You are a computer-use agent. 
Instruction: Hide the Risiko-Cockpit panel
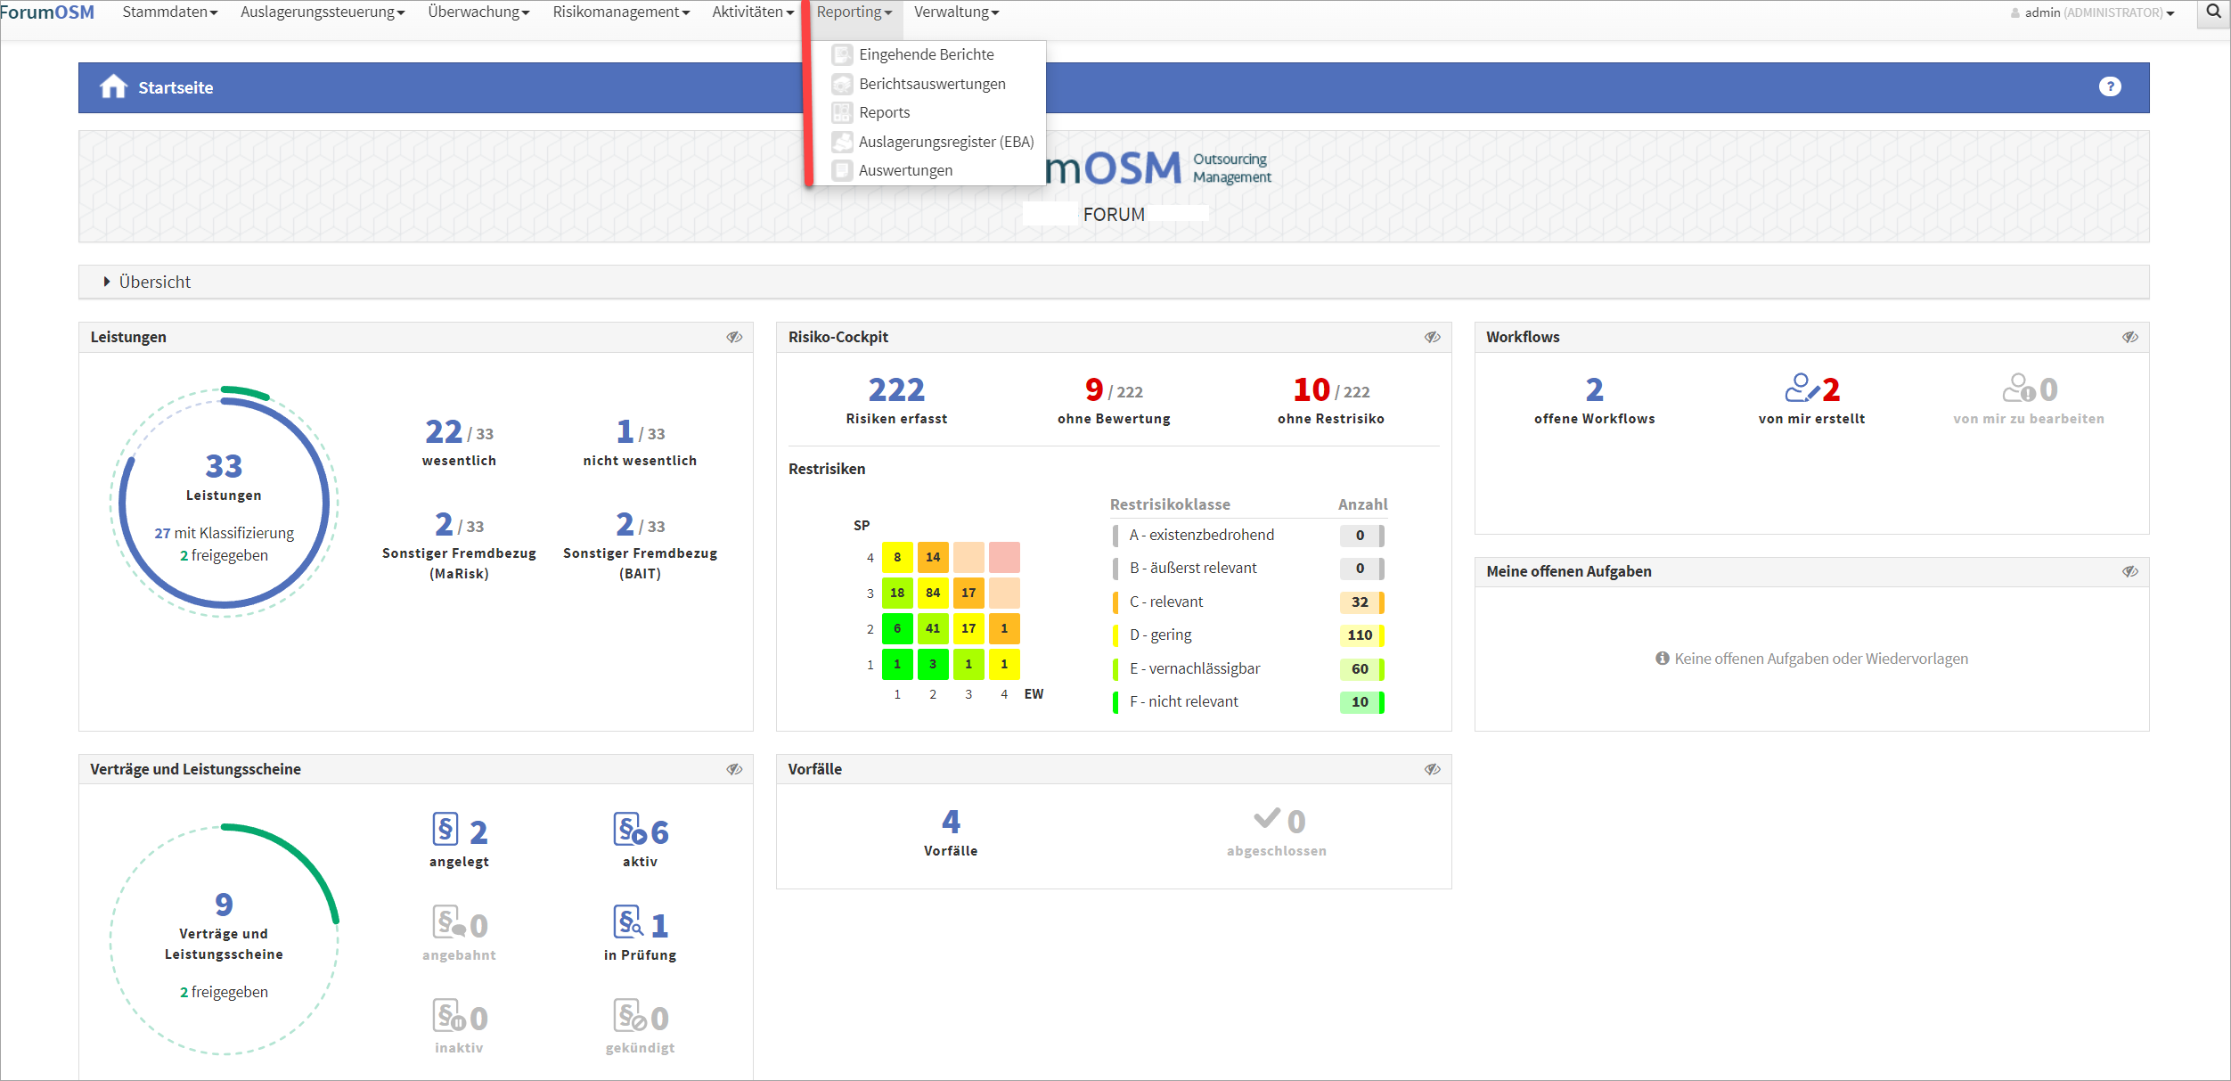[x=1432, y=337]
